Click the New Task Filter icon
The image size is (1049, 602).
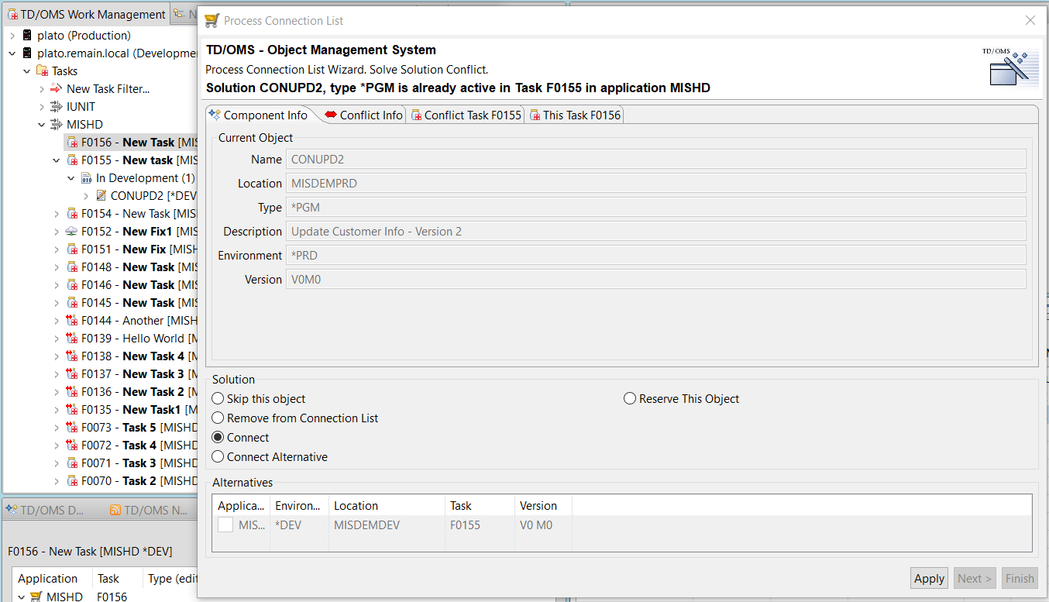(57, 89)
